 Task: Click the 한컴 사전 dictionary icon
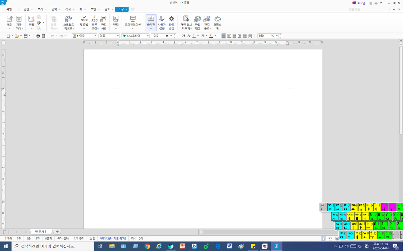click(104, 21)
